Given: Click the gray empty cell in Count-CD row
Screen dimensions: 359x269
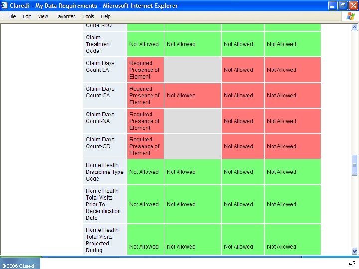Looking at the screenshot, I should pyautogui.click(x=192, y=146).
